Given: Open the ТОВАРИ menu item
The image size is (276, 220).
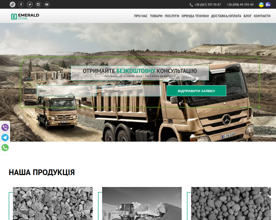Looking at the screenshot, I should pyautogui.click(x=156, y=16).
